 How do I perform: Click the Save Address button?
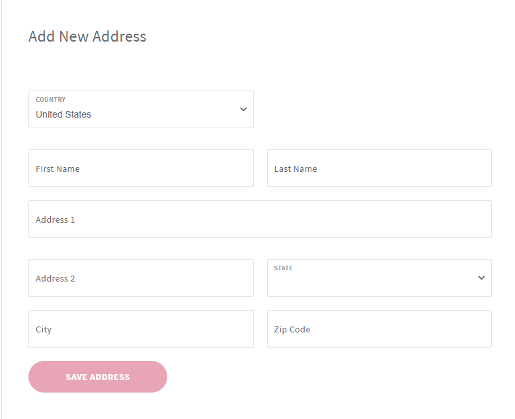(98, 377)
